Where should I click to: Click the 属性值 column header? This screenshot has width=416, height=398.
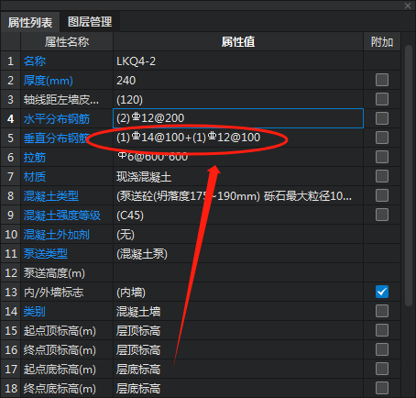[238, 41]
